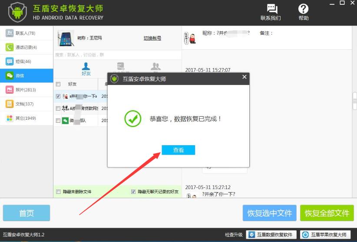Click the dialog title android shield icon
Screen dimensions: 357x242
114,78
